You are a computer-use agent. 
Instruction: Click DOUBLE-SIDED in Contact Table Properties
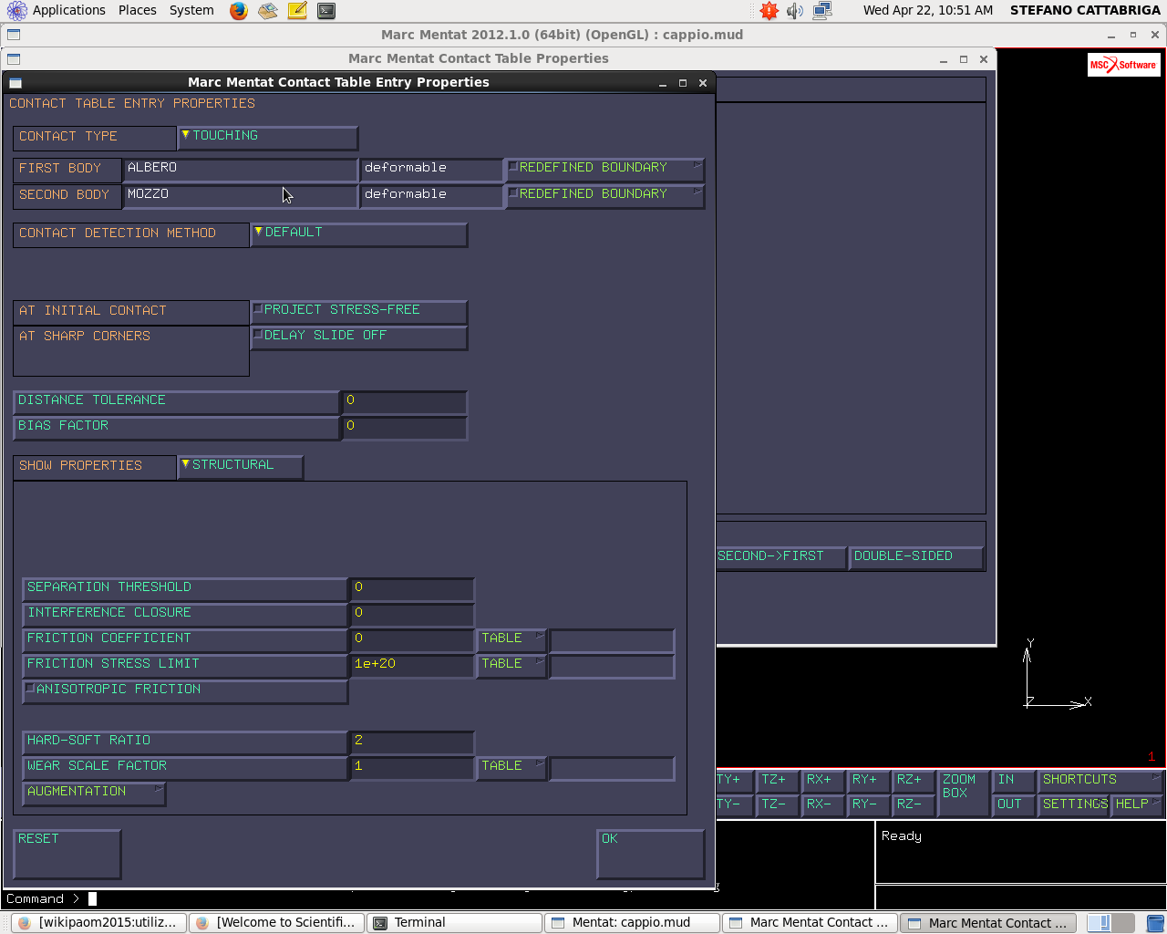pyautogui.click(x=916, y=556)
